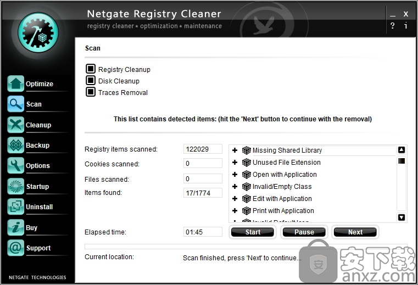Click the list scroll down arrow
Screen dimensions: 418x285
pos(402,217)
